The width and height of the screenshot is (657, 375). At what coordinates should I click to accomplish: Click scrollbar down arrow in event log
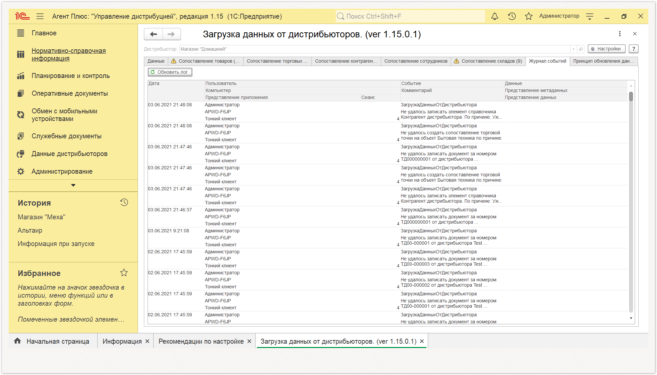[x=631, y=318]
